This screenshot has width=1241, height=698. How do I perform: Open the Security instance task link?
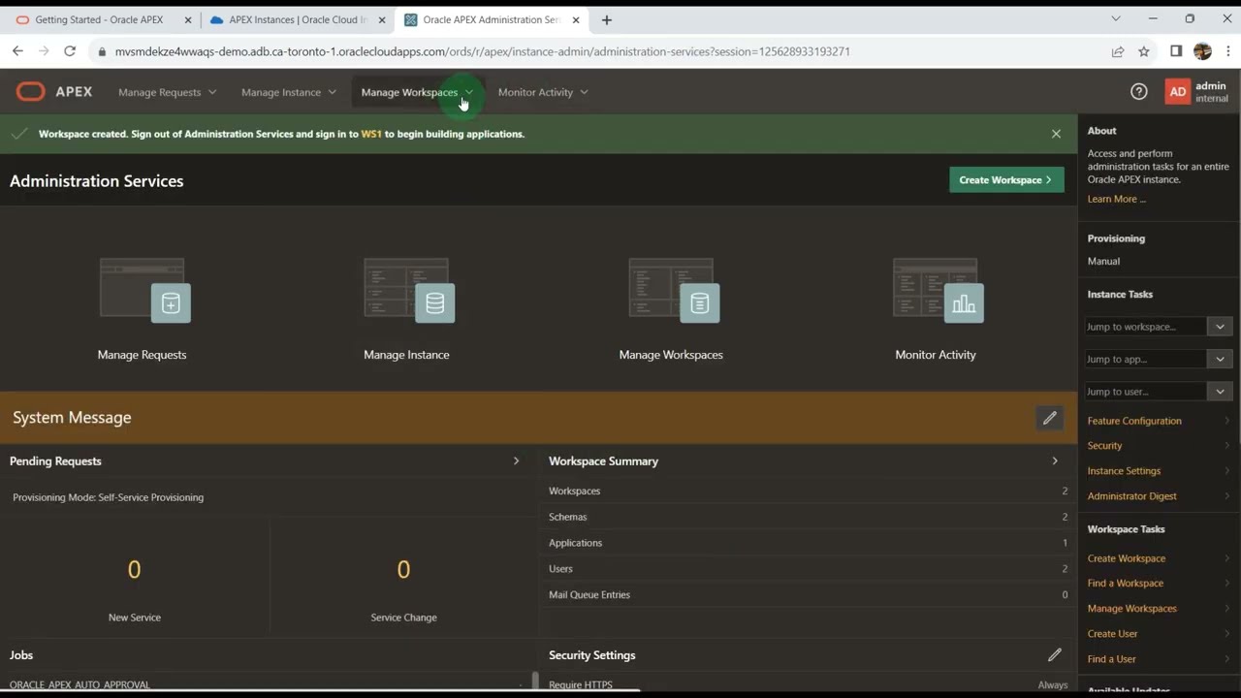click(x=1104, y=446)
